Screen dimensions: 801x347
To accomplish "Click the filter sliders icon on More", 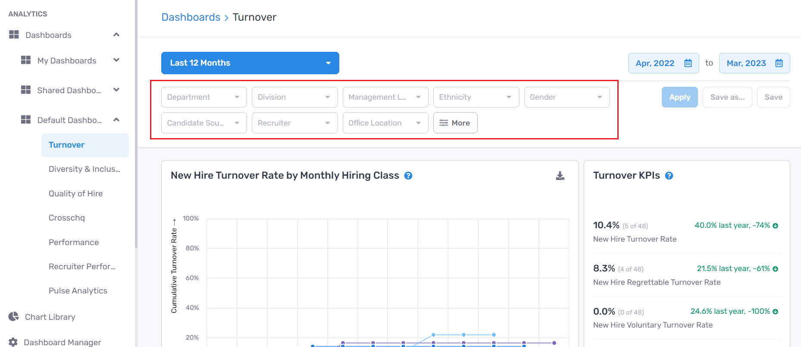I will click(x=444, y=123).
